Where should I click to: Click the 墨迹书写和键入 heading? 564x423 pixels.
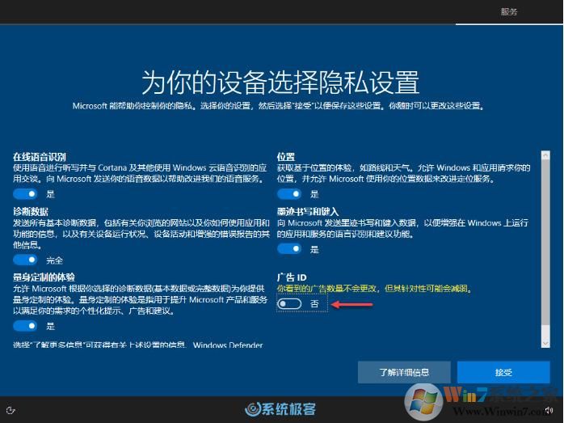[308, 211]
